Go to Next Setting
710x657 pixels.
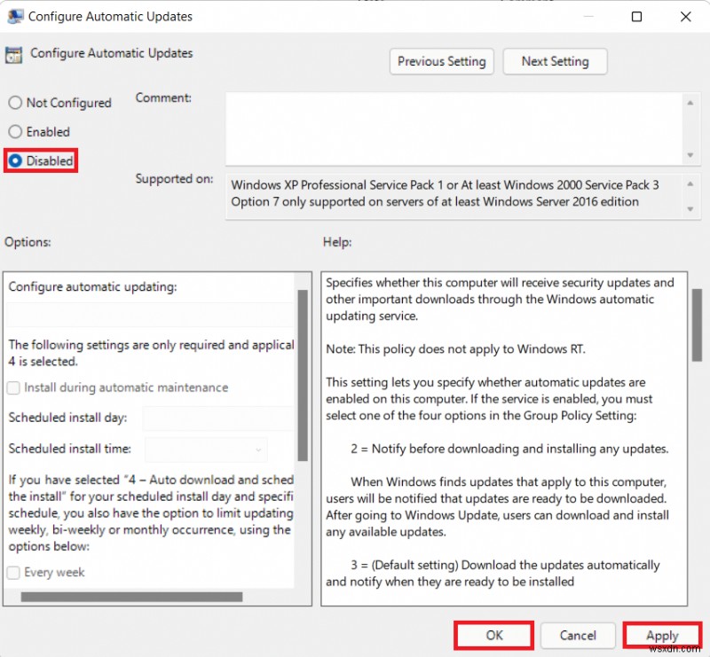[555, 61]
